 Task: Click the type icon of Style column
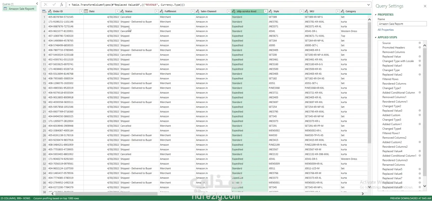pyautogui.click(x=270, y=11)
